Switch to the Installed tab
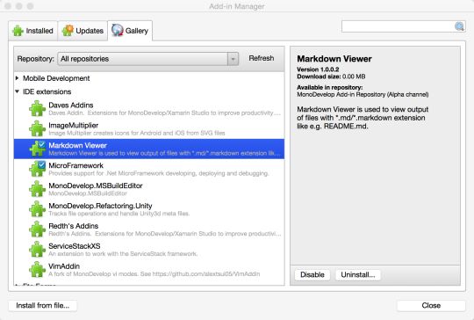The height and width of the screenshot is (320, 474). (33, 31)
